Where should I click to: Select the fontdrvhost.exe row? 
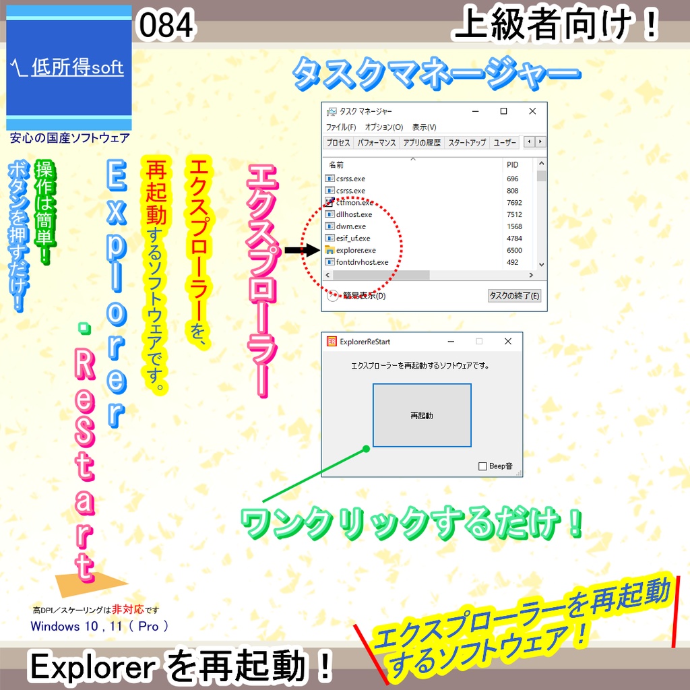[x=429, y=262]
